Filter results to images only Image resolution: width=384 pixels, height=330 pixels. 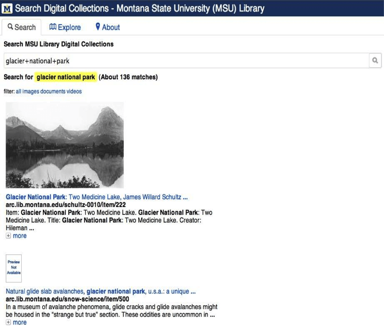(x=31, y=92)
